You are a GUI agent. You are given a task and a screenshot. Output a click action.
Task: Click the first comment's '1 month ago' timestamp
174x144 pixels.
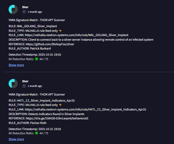click(x=35, y=12)
